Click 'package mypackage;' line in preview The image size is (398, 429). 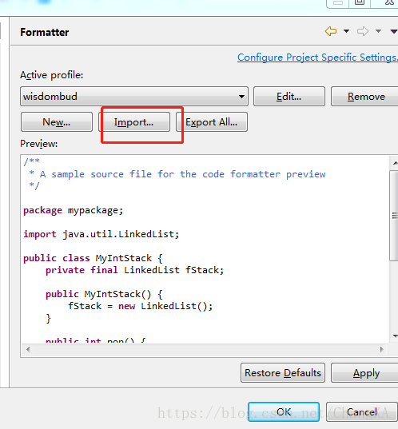(x=73, y=210)
